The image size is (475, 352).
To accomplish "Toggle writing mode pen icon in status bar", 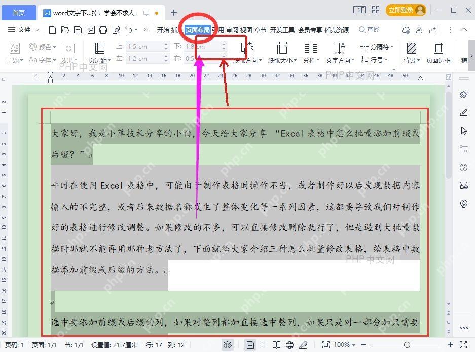I will 303,345.
